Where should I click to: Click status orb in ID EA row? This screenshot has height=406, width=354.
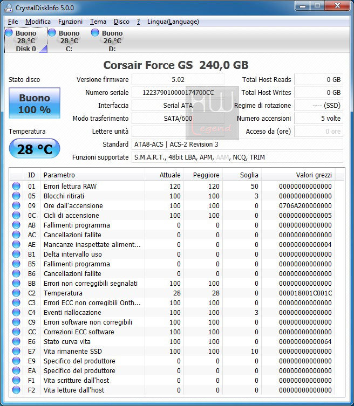point(16,370)
